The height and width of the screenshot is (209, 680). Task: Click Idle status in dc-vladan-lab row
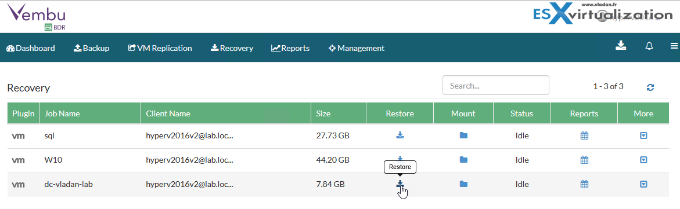[x=521, y=184]
